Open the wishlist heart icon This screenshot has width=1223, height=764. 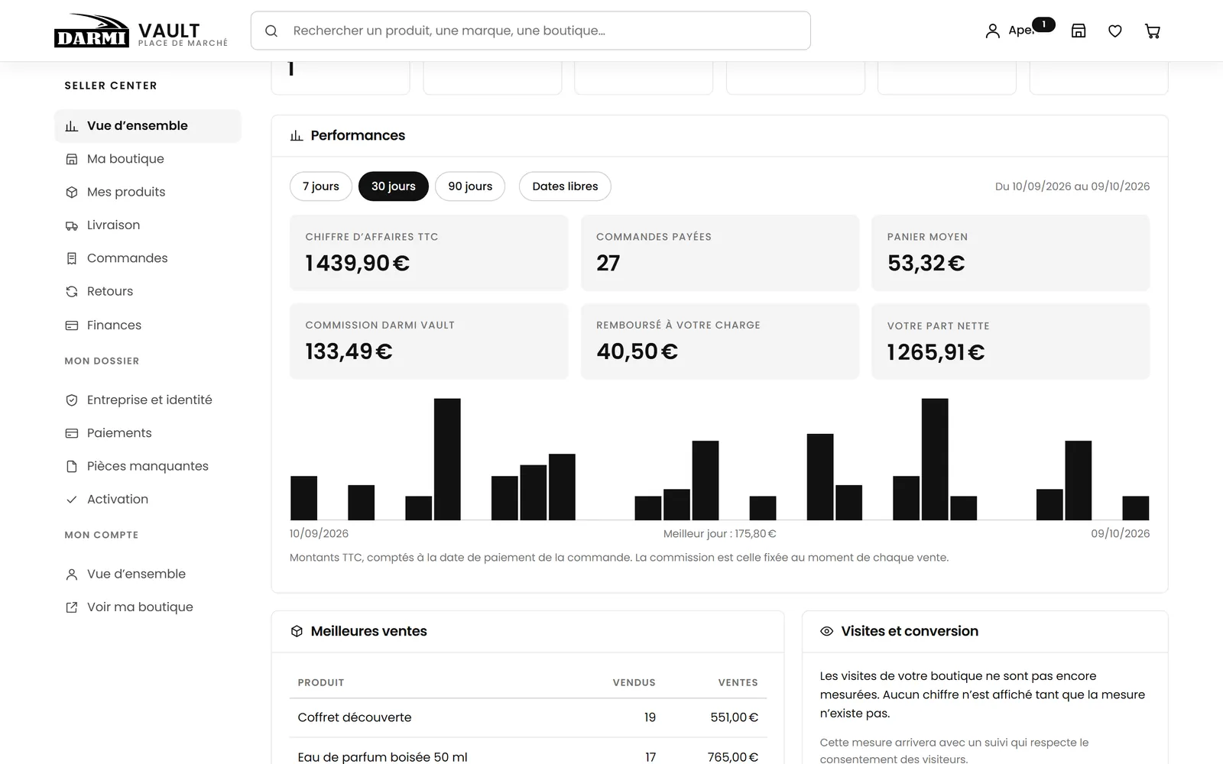(1115, 31)
